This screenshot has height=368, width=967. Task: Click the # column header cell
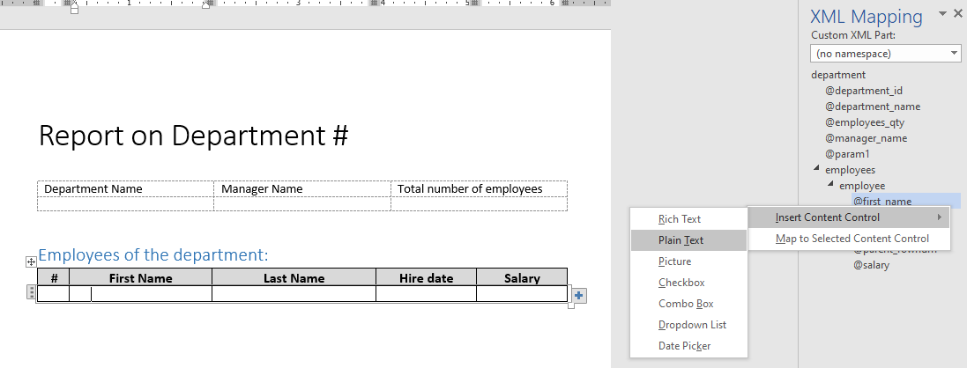(54, 277)
